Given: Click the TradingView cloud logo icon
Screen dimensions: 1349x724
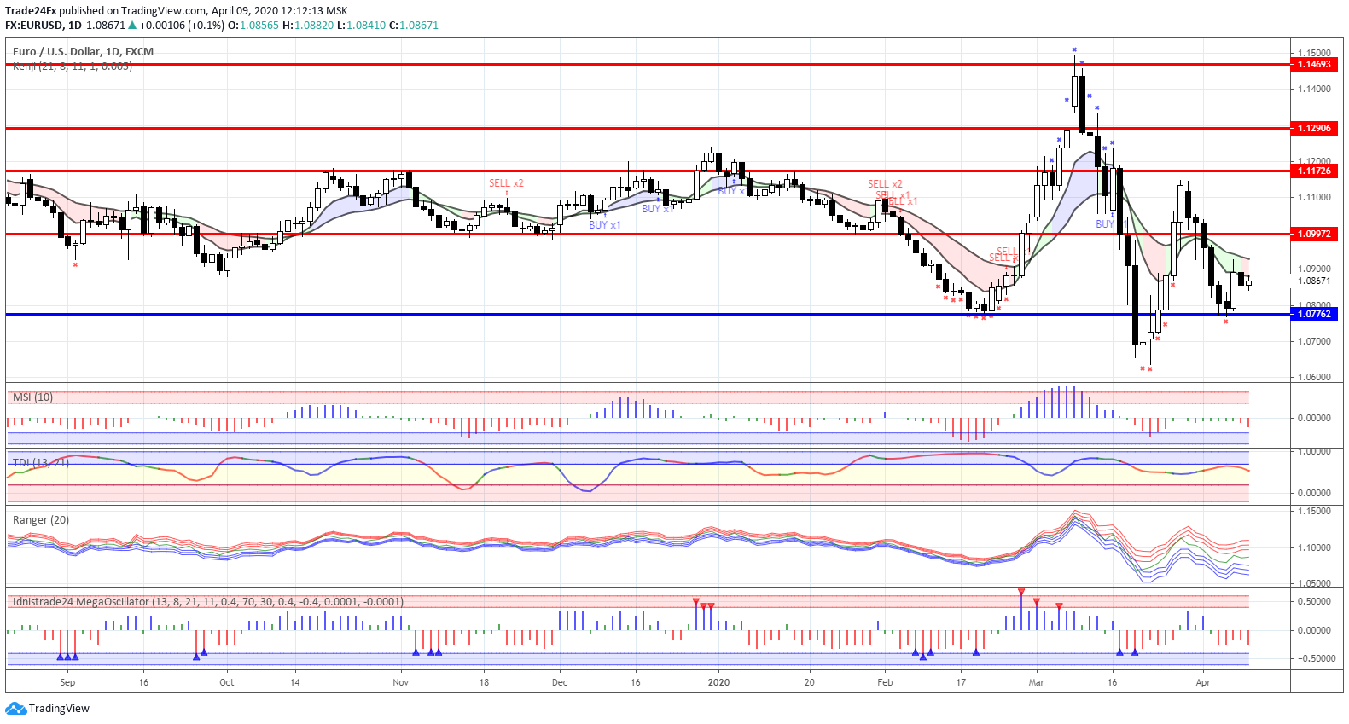Looking at the screenshot, I should tap(15, 709).
